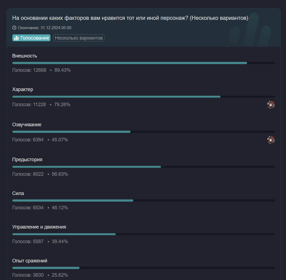This screenshot has height=280, width=286.
Task: Click the Голосование badge label
Action: click(x=35, y=38)
